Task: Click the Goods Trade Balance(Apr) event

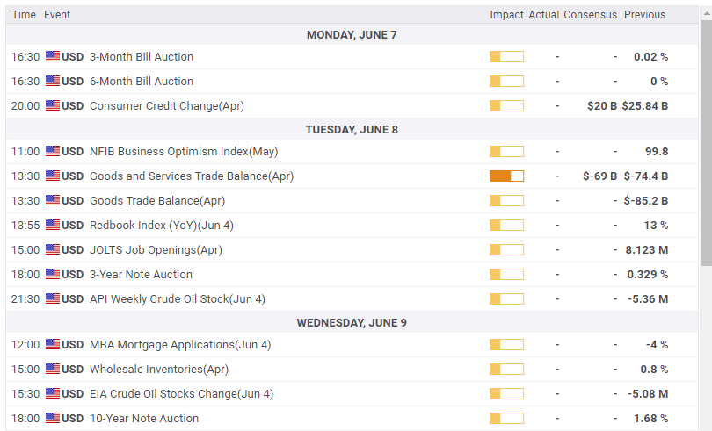Action: pos(157,200)
